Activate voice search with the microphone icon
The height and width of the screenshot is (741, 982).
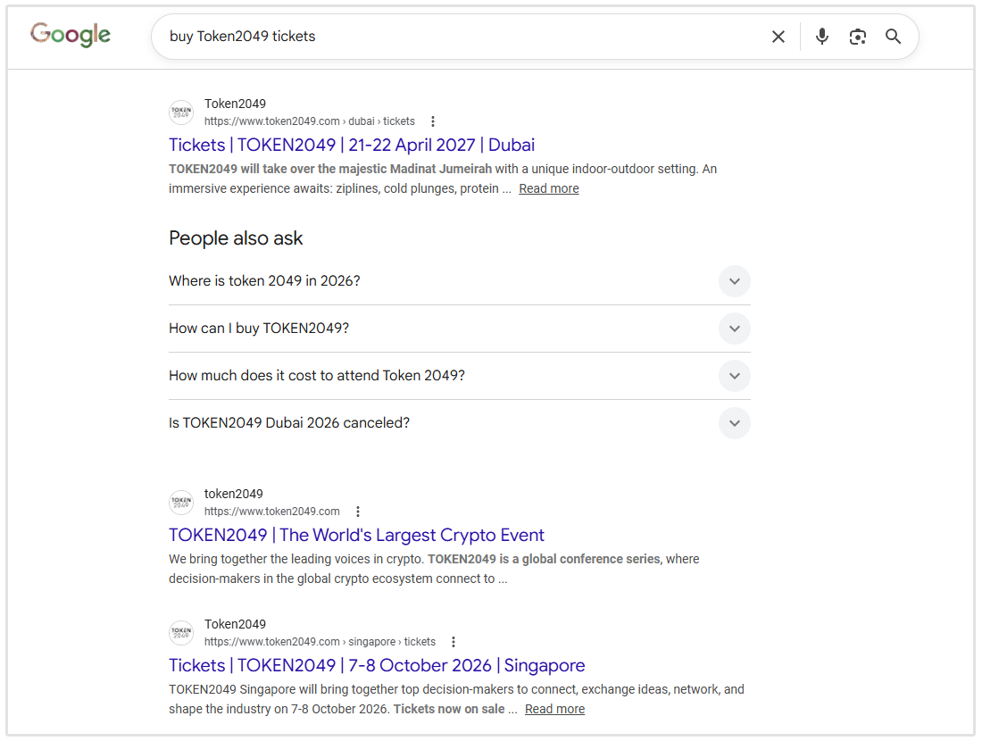pos(821,37)
